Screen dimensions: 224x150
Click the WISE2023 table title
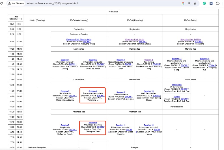[x=113, y=12]
